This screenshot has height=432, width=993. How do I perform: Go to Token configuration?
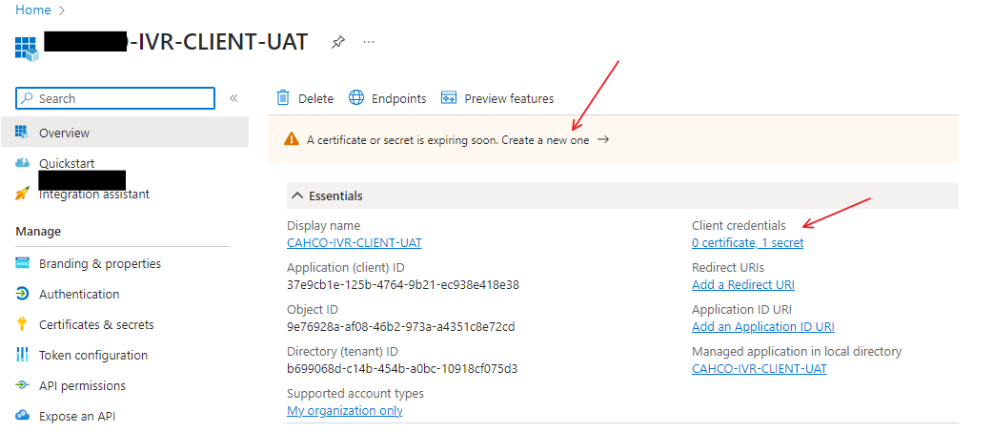click(93, 355)
